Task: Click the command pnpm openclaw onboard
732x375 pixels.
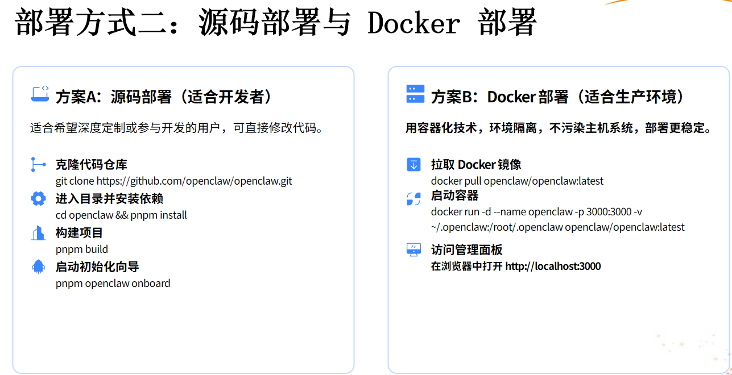Action: click(x=113, y=283)
